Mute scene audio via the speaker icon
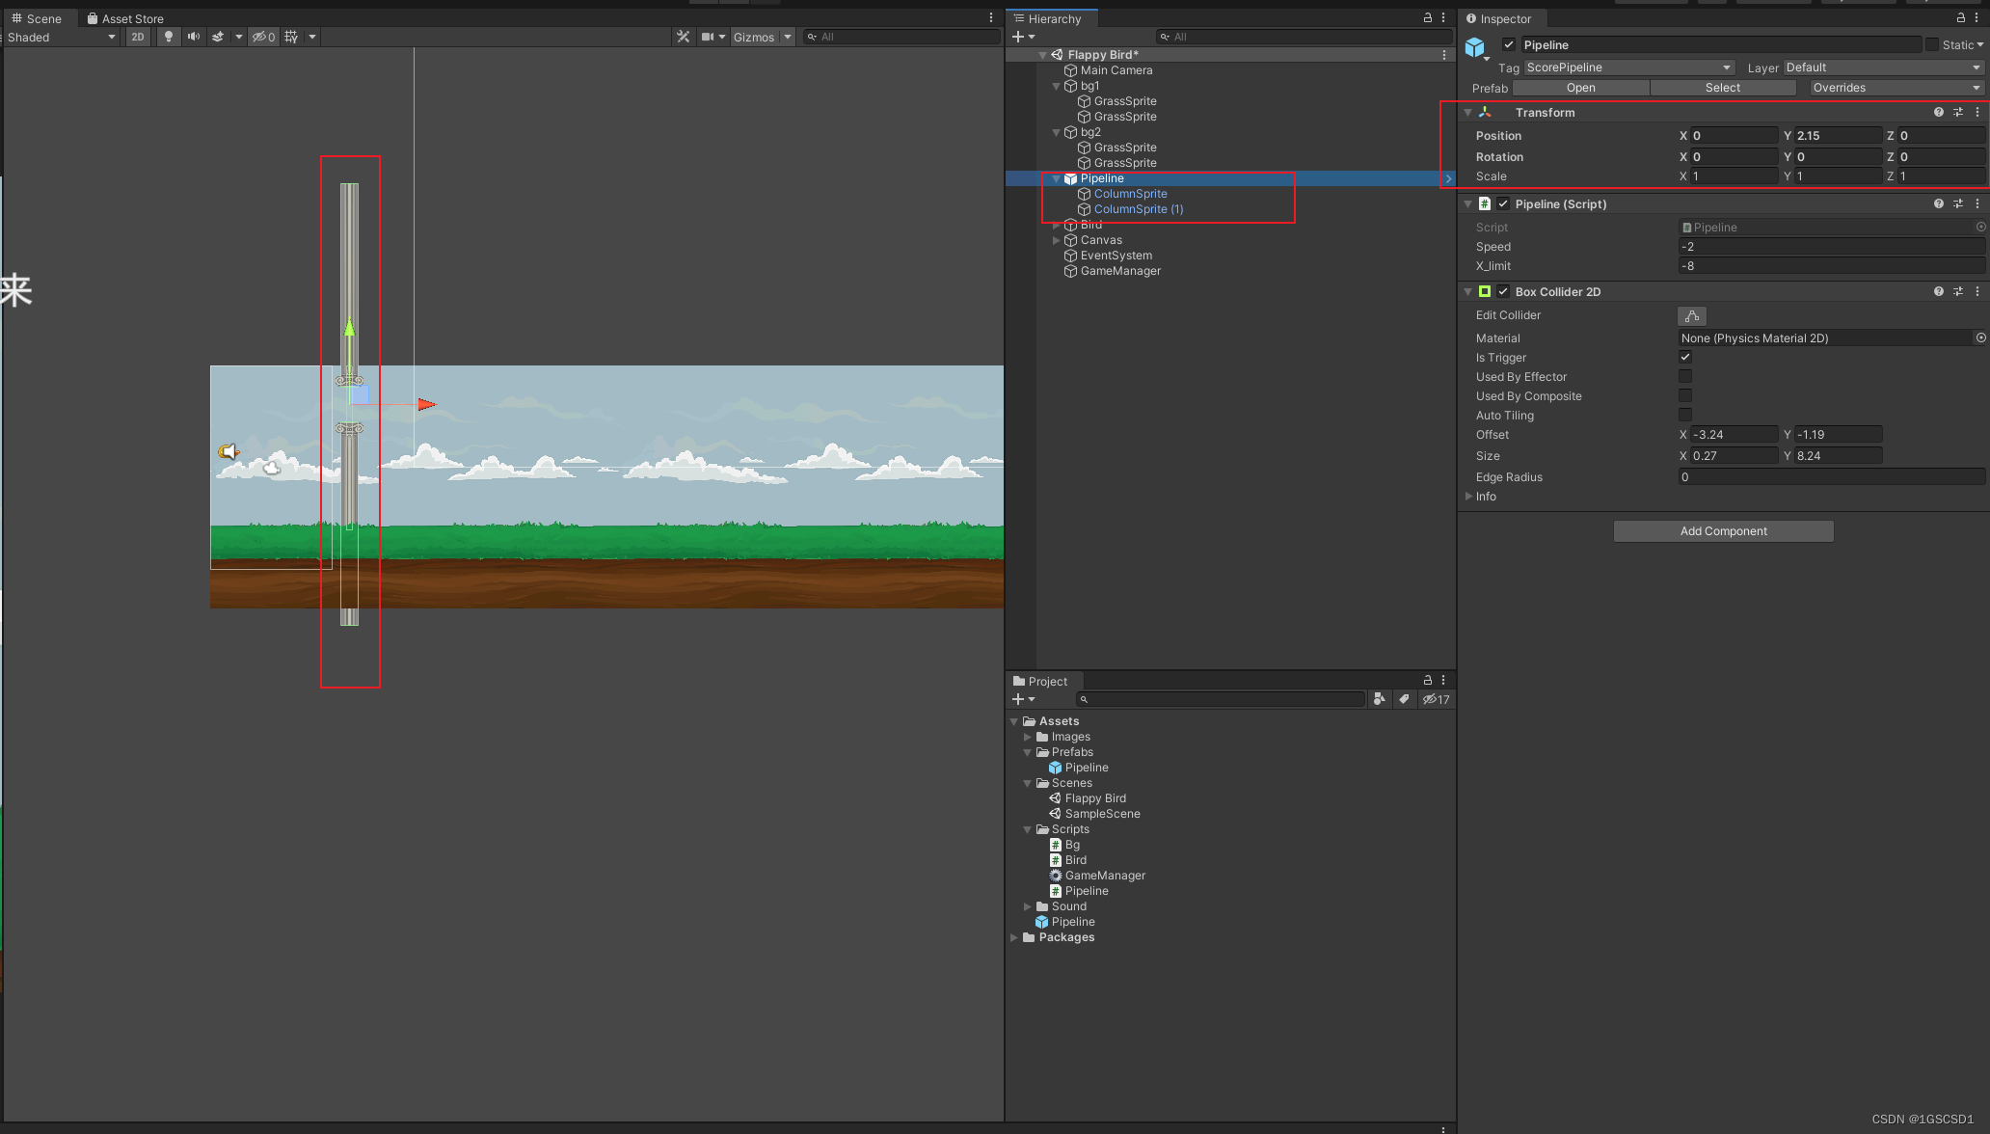 tap(194, 37)
